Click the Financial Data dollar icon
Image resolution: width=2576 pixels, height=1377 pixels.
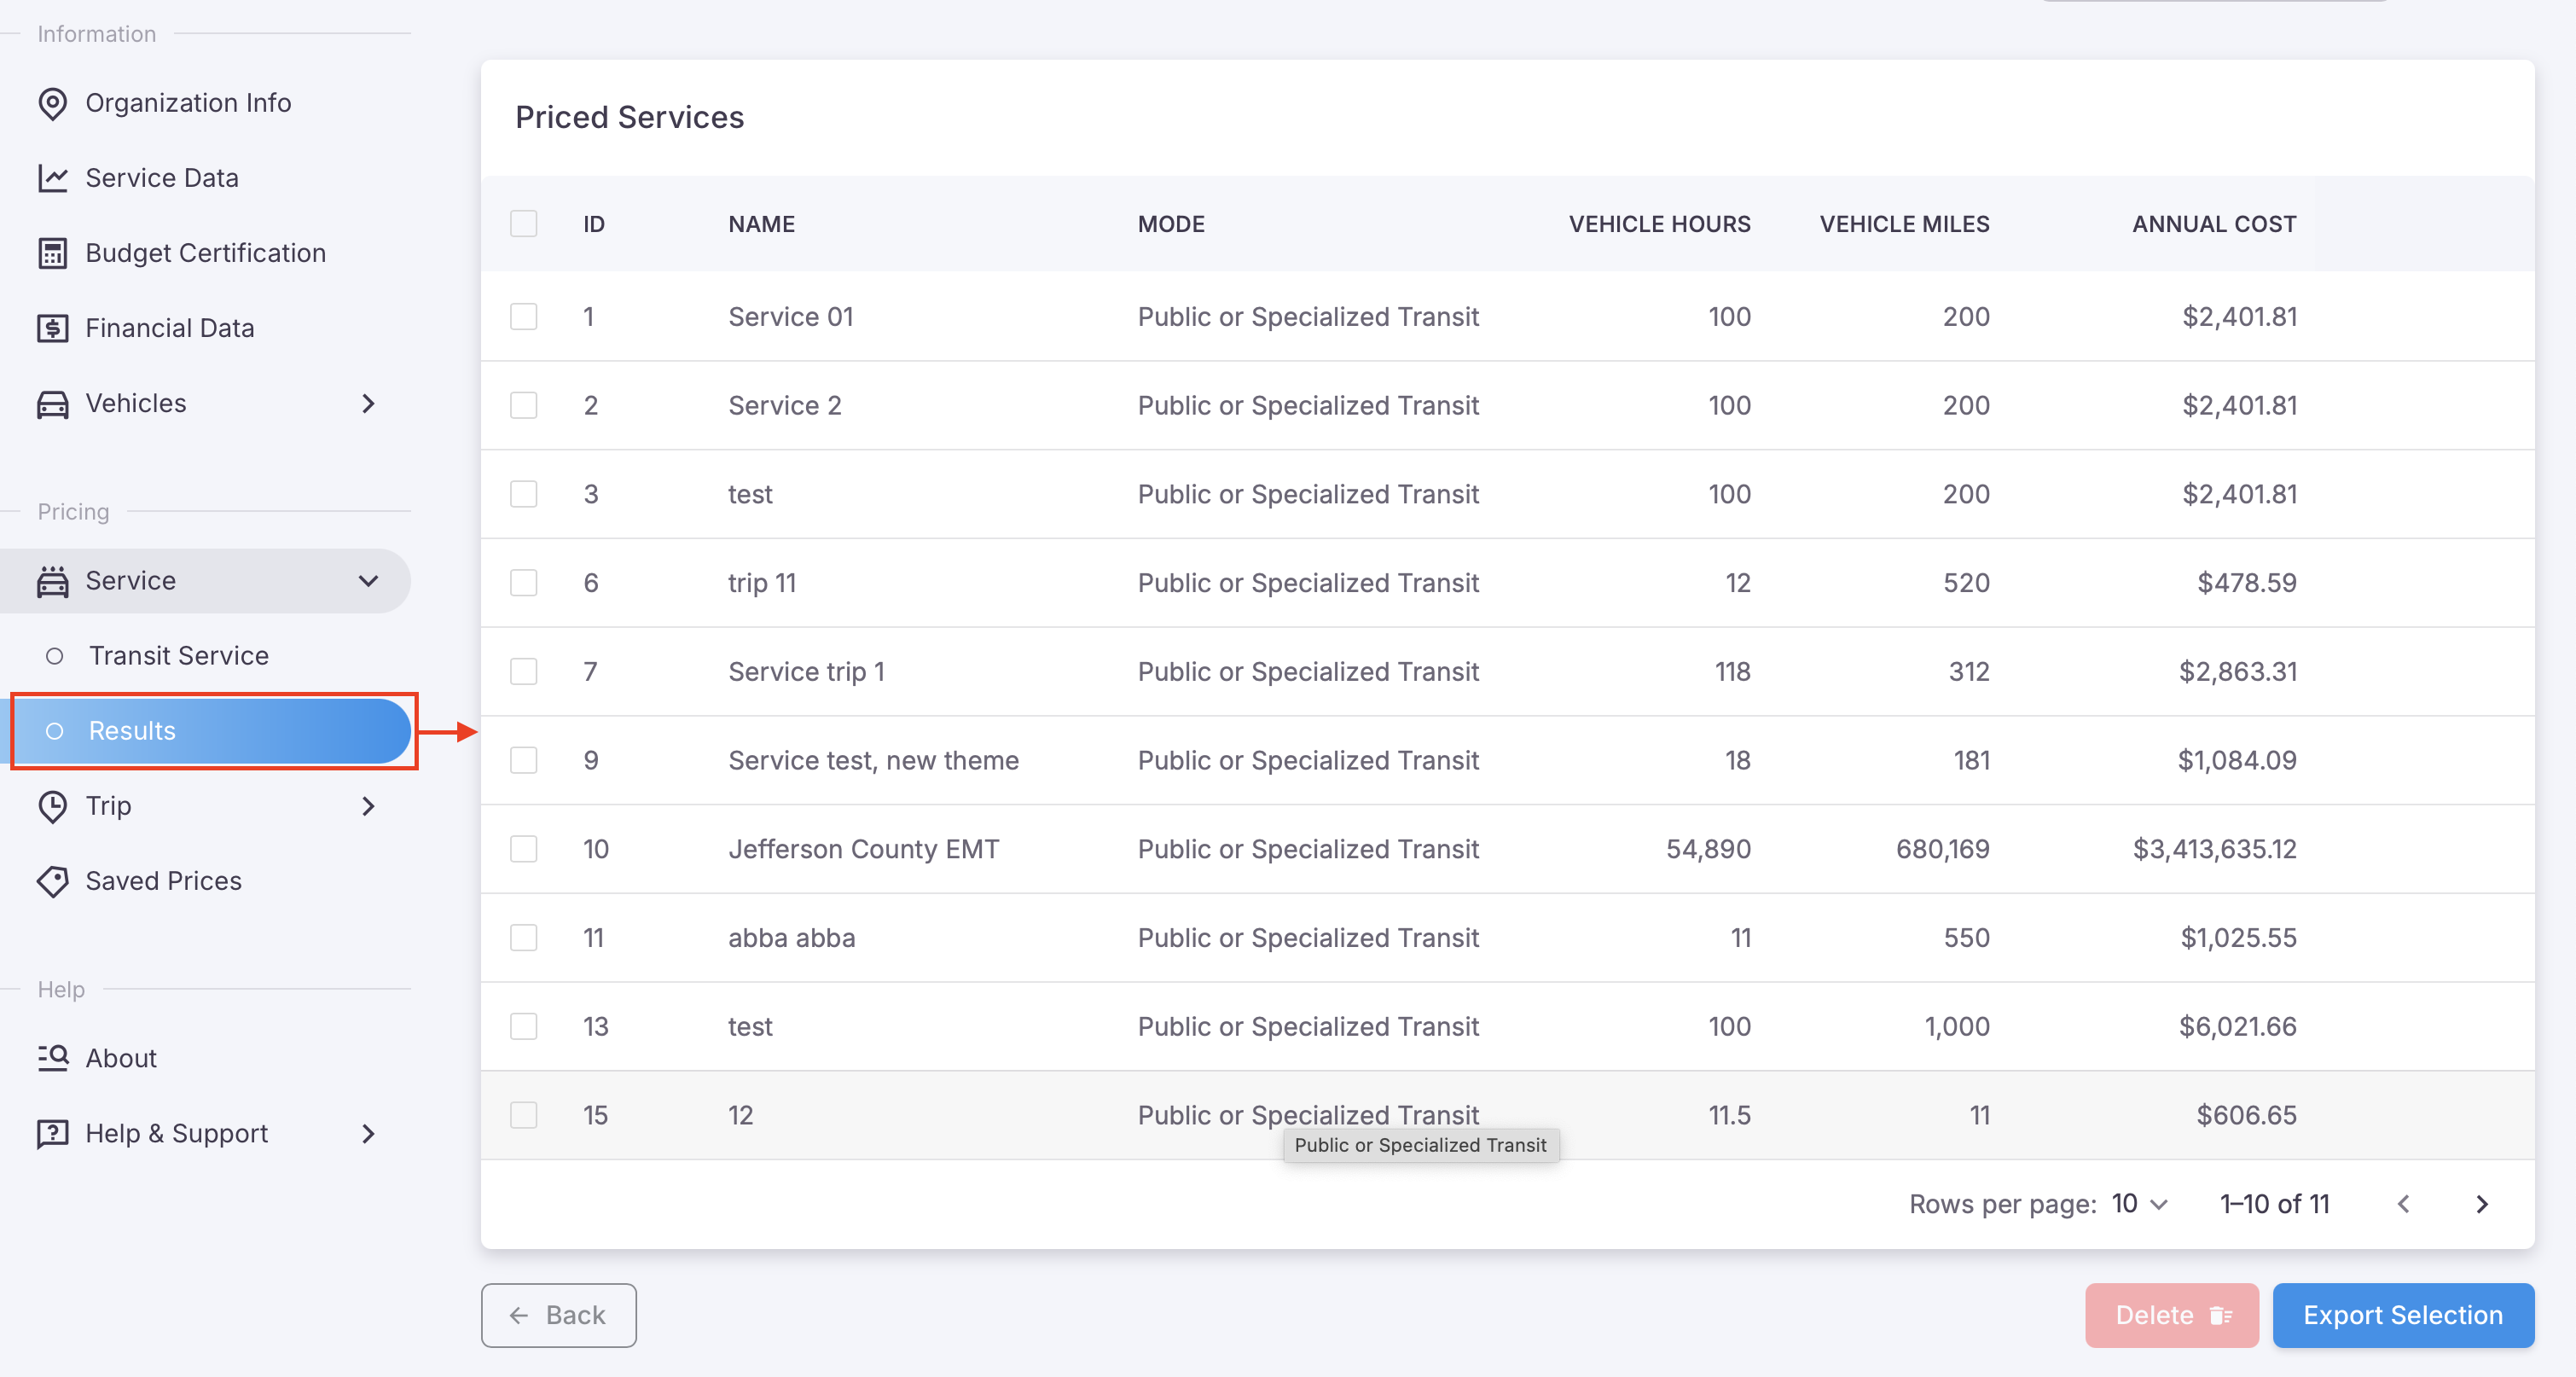point(52,328)
